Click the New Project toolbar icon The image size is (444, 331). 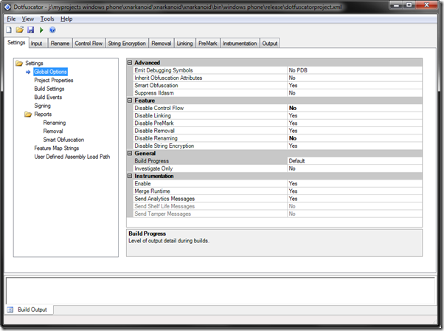9,30
